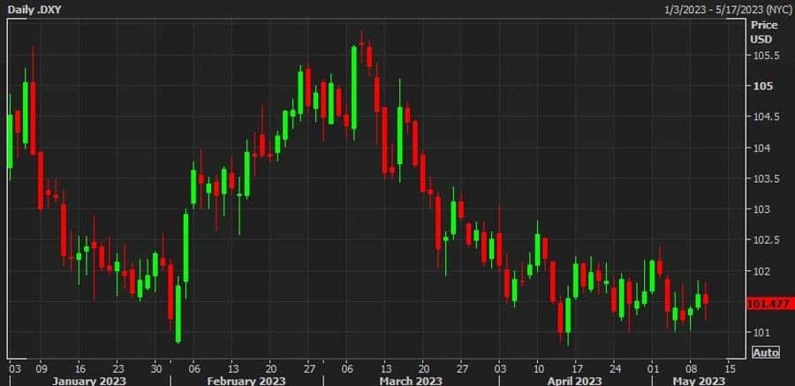Click the 08 date tick in May

pos(691,368)
